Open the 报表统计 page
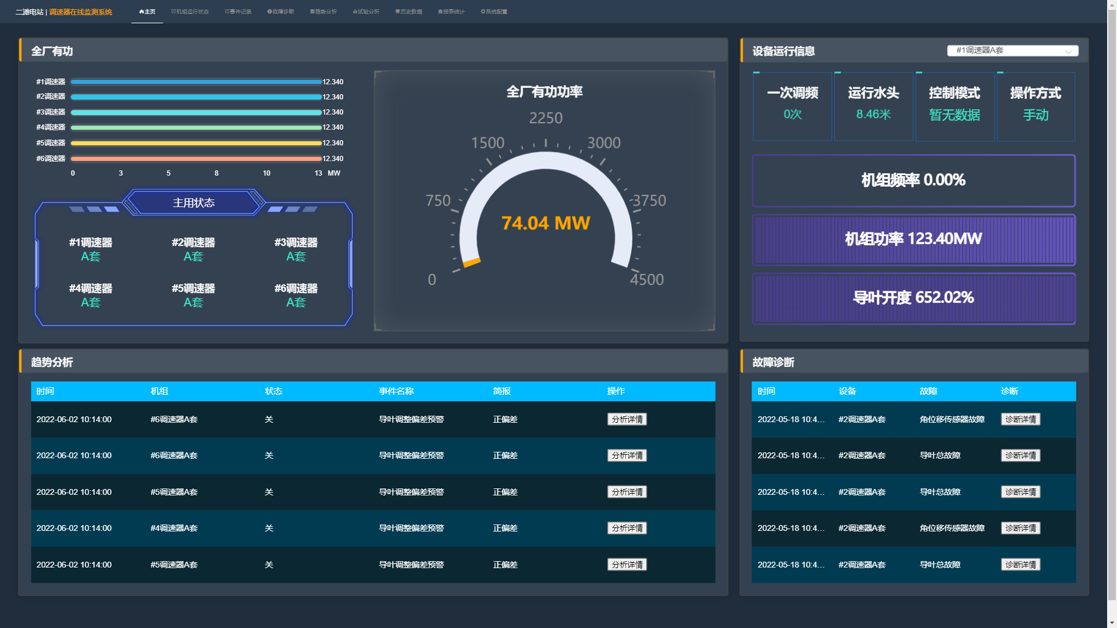This screenshot has height=628, width=1117. click(x=451, y=12)
